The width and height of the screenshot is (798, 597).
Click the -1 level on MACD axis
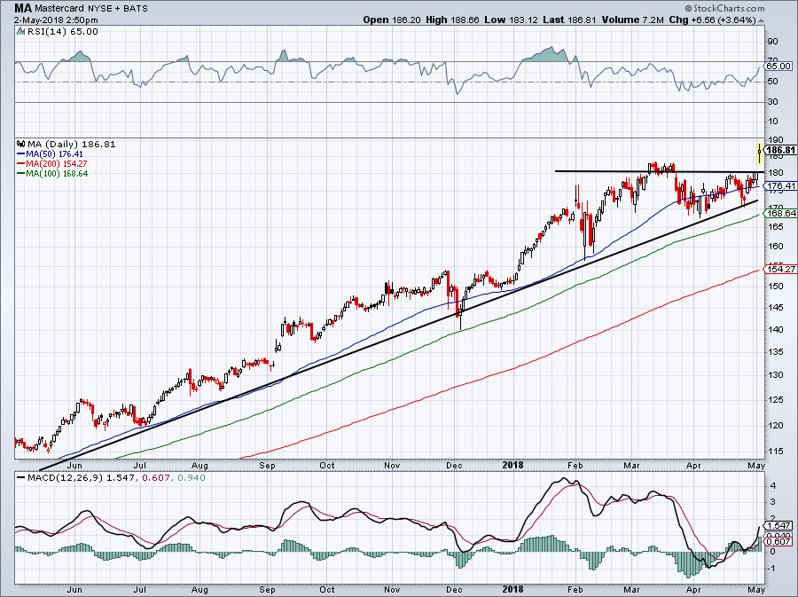pyautogui.click(x=771, y=569)
